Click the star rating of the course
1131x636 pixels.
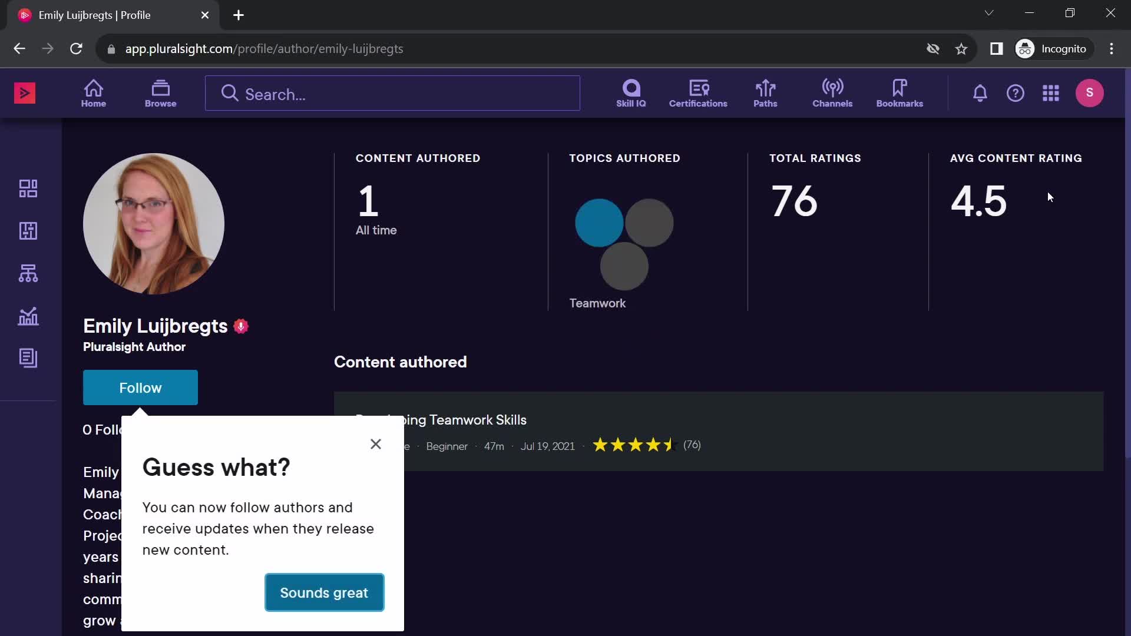pos(634,445)
